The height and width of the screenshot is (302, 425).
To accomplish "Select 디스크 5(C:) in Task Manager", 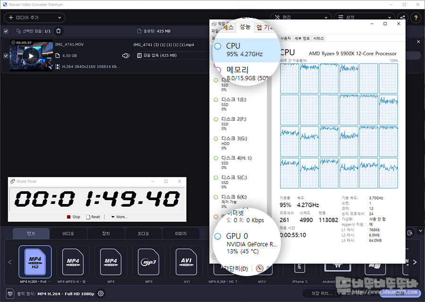I will click(238, 182).
